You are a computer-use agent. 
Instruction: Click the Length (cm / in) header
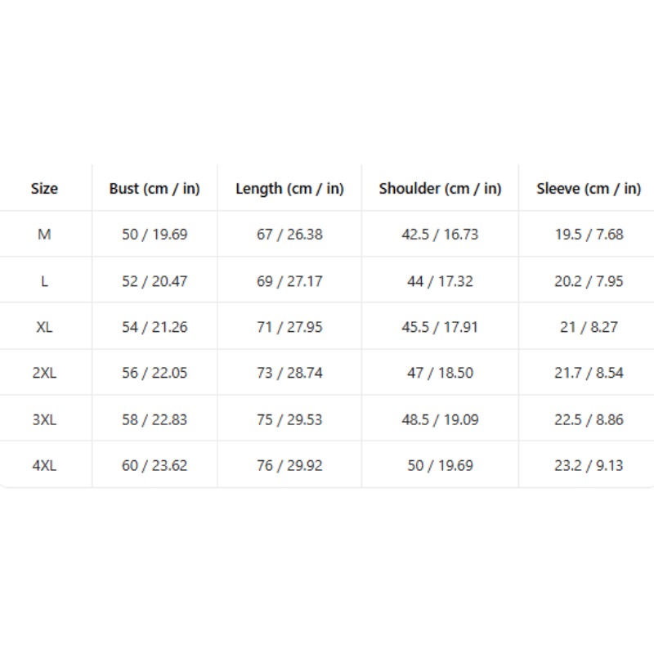pos(289,189)
